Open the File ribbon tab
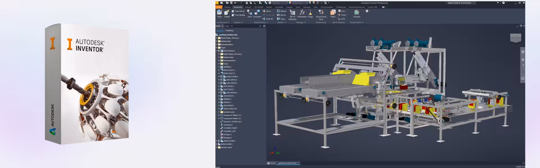Viewport: 540px width, 168px height. click(219, 7)
